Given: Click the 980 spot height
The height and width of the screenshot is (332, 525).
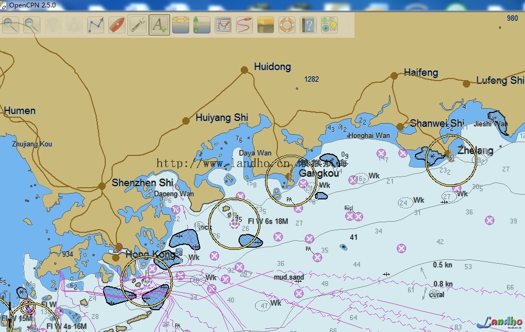Looking at the screenshot, I should 512,18.
